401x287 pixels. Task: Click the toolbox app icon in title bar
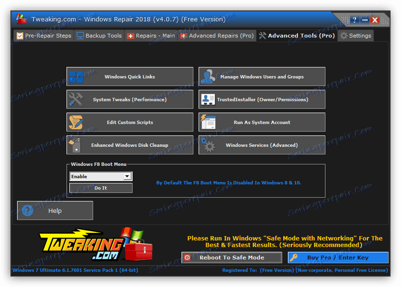[21, 19]
